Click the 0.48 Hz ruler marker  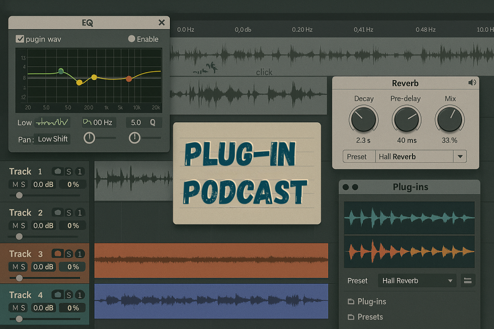[x=425, y=29]
